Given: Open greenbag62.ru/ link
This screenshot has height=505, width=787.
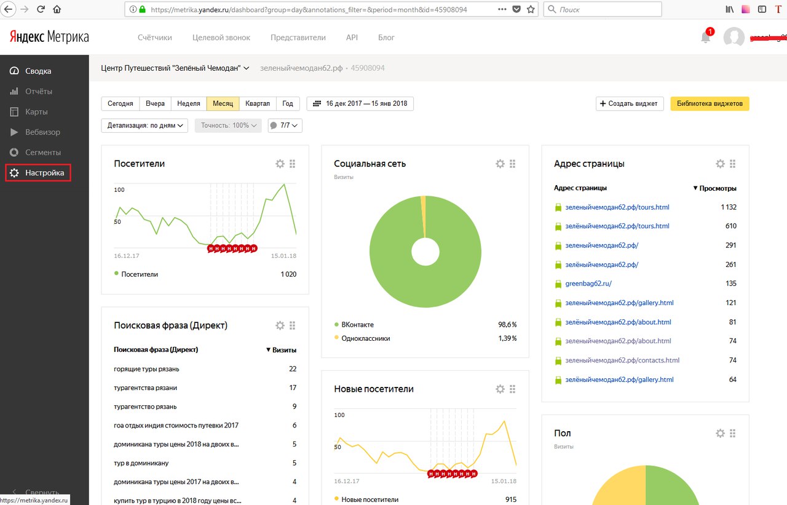Looking at the screenshot, I should (x=588, y=284).
